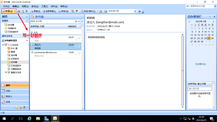Image resolution: width=217 pixels, height=122 pixels.
Task: Click the 键入需要帮助的问题 help input box
Action: pyautogui.click(x=200, y=6)
